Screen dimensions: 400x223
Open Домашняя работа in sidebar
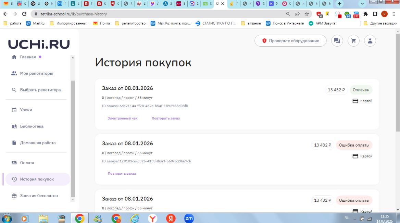(38, 143)
